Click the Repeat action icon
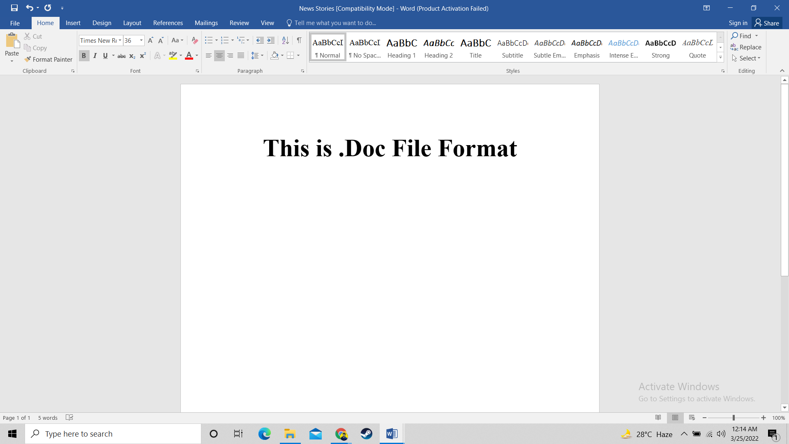789x444 pixels. pos(48,8)
